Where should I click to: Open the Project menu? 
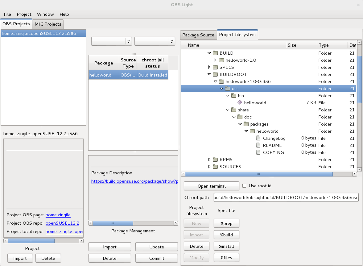24,14
